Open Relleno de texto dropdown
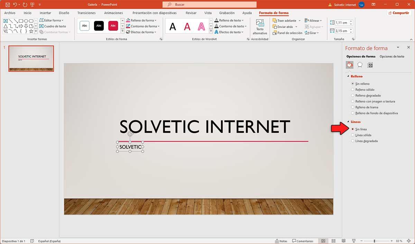 (x=229, y=20)
